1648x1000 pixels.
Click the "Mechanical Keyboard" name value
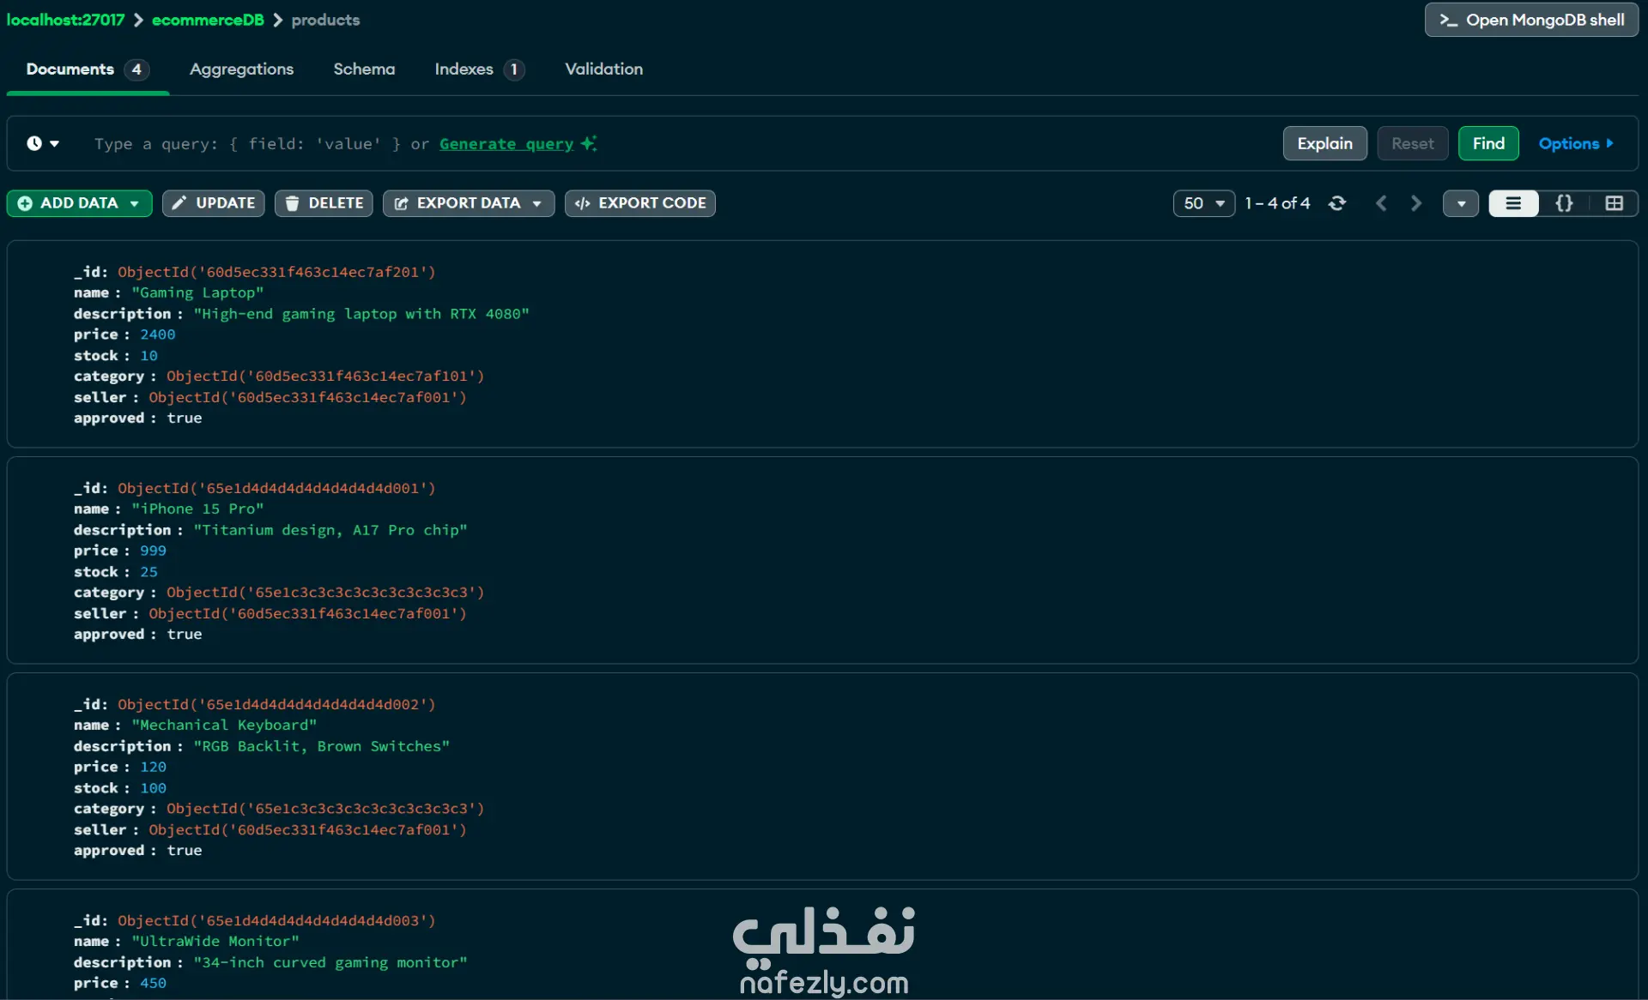click(224, 725)
